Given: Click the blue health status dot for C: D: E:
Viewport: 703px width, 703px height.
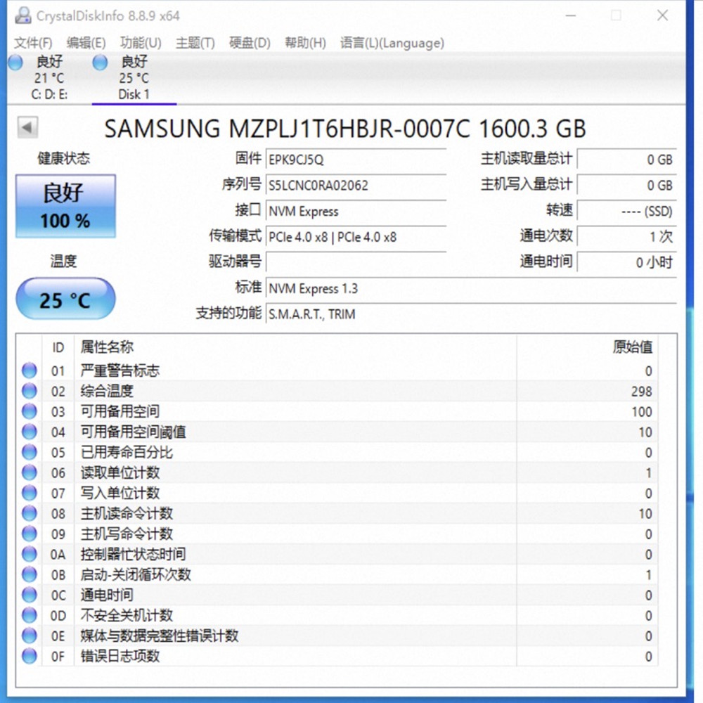Looking at the screenshot, I should pos(15,62).
